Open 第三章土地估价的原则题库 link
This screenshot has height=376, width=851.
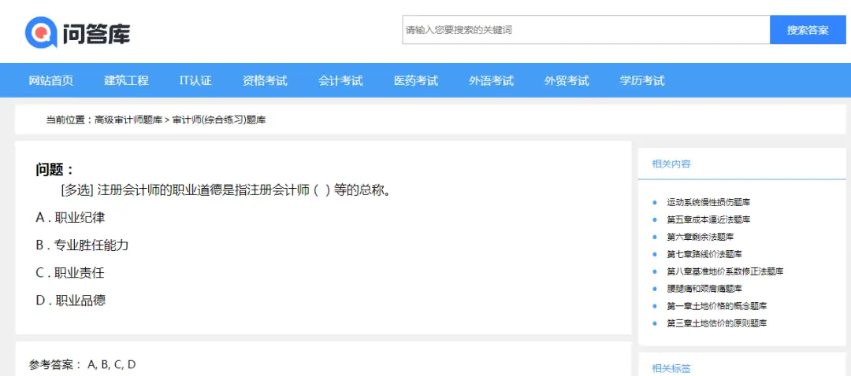(717, 323)
